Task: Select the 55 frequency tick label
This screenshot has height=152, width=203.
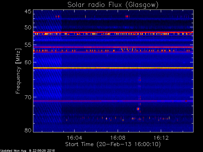Action: pos(28,45)
